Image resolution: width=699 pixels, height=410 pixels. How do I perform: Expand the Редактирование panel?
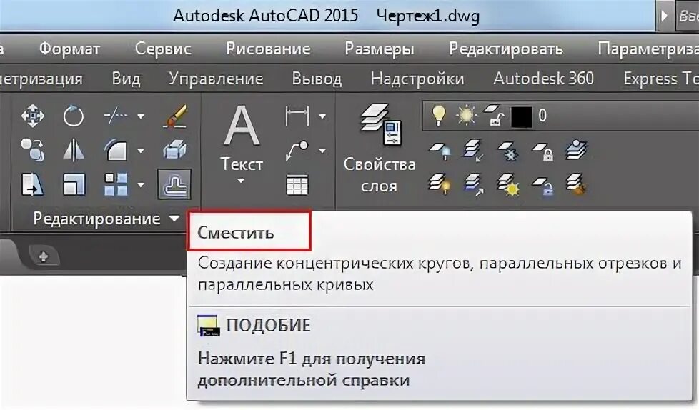pos(106,219)
